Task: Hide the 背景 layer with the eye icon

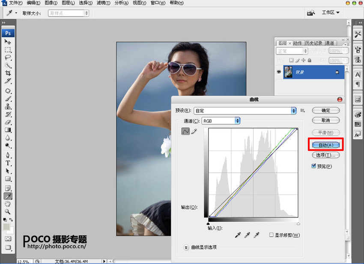Action: coord(279,72)
